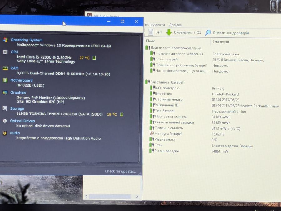
Task: Click the Check for updates link
Action: pyautogui.click(x=121, y=171)
